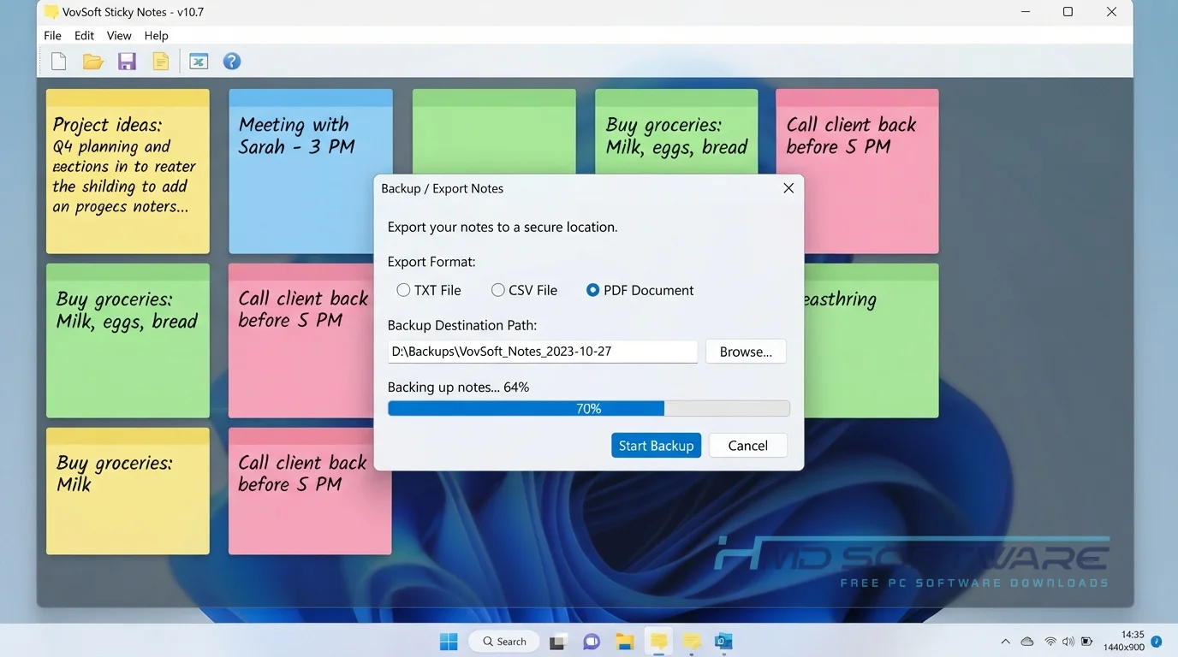
Task: Show hidden tray icons chevron
Action: pos(1005,642)
